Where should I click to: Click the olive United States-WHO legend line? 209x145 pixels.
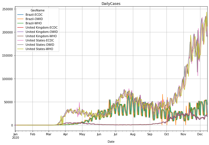coord(20,49)
